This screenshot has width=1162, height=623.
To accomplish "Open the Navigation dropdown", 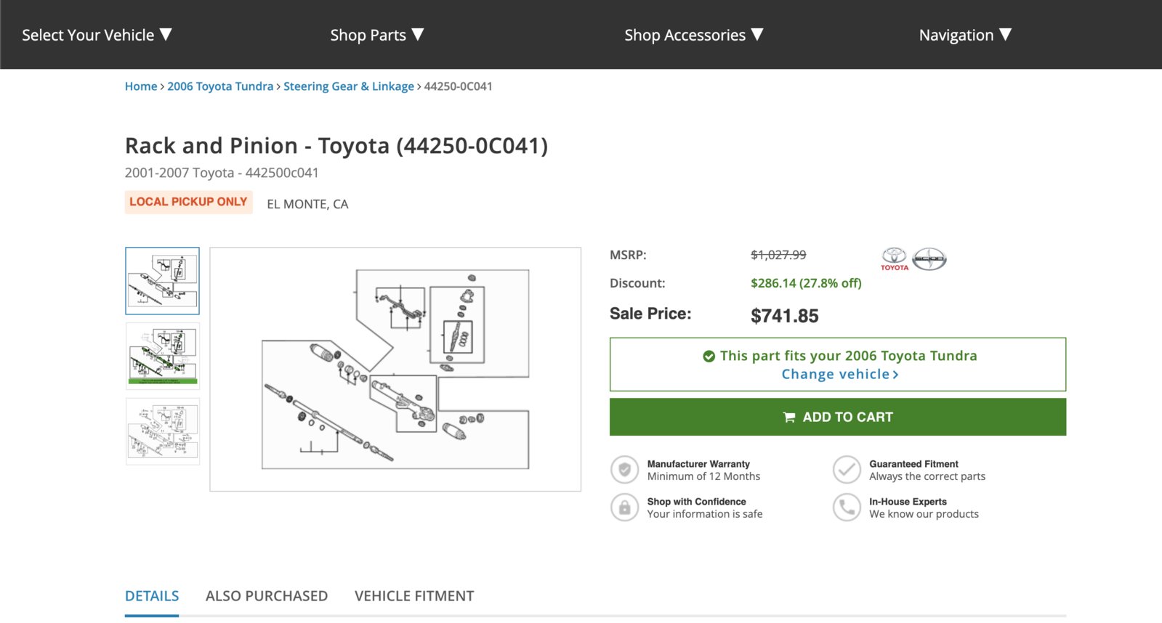I will pos(964,35).
